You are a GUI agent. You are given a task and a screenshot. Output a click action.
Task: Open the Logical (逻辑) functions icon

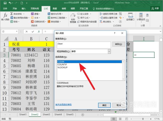[x=32, y=14]
